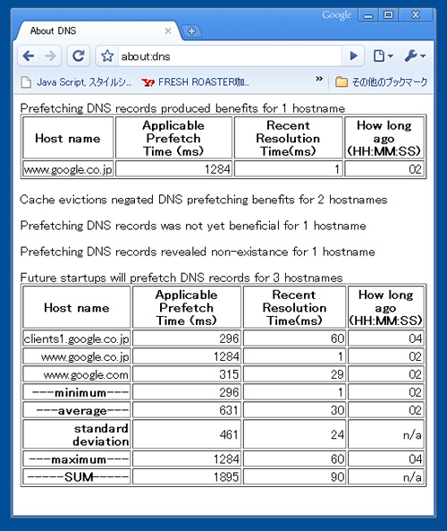Select the About DNS tab
Viewport: 447px width, 531px height.
click(x=98, y=30)
